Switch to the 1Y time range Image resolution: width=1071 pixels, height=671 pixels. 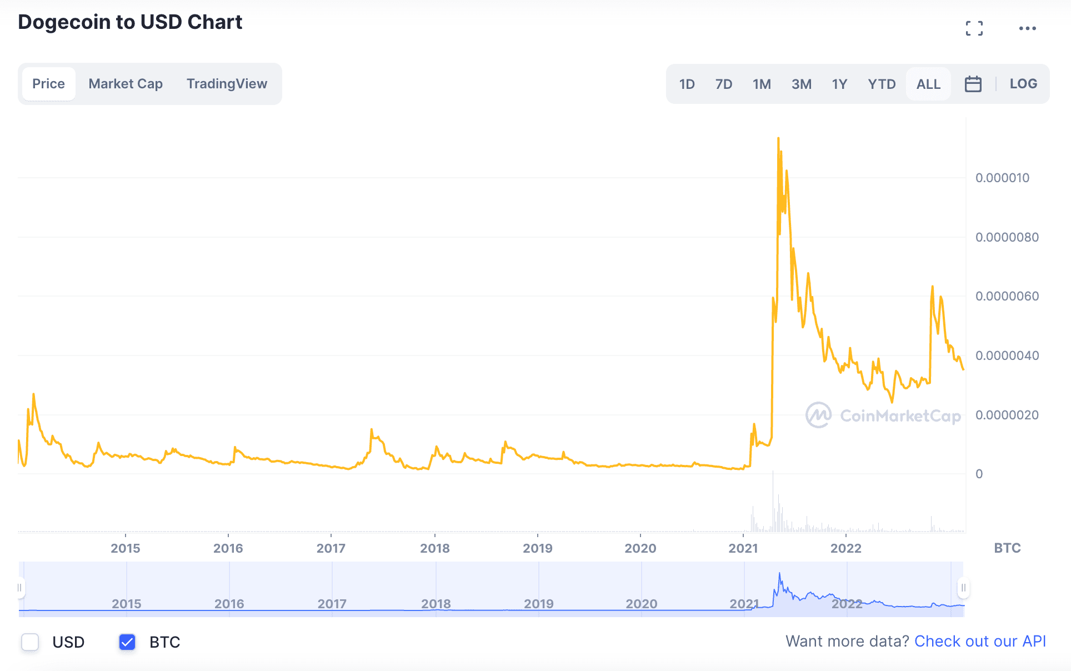tap(839, 84)
